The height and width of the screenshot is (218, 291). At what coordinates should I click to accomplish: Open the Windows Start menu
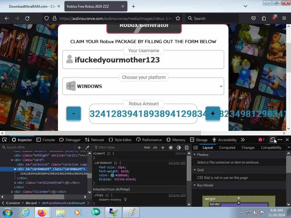point(7,212)
